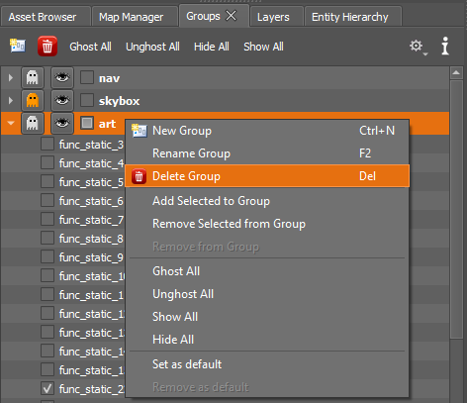
Task: Click the info icon in toolbar
Action: pyautogui.click(x=445, y=47)
